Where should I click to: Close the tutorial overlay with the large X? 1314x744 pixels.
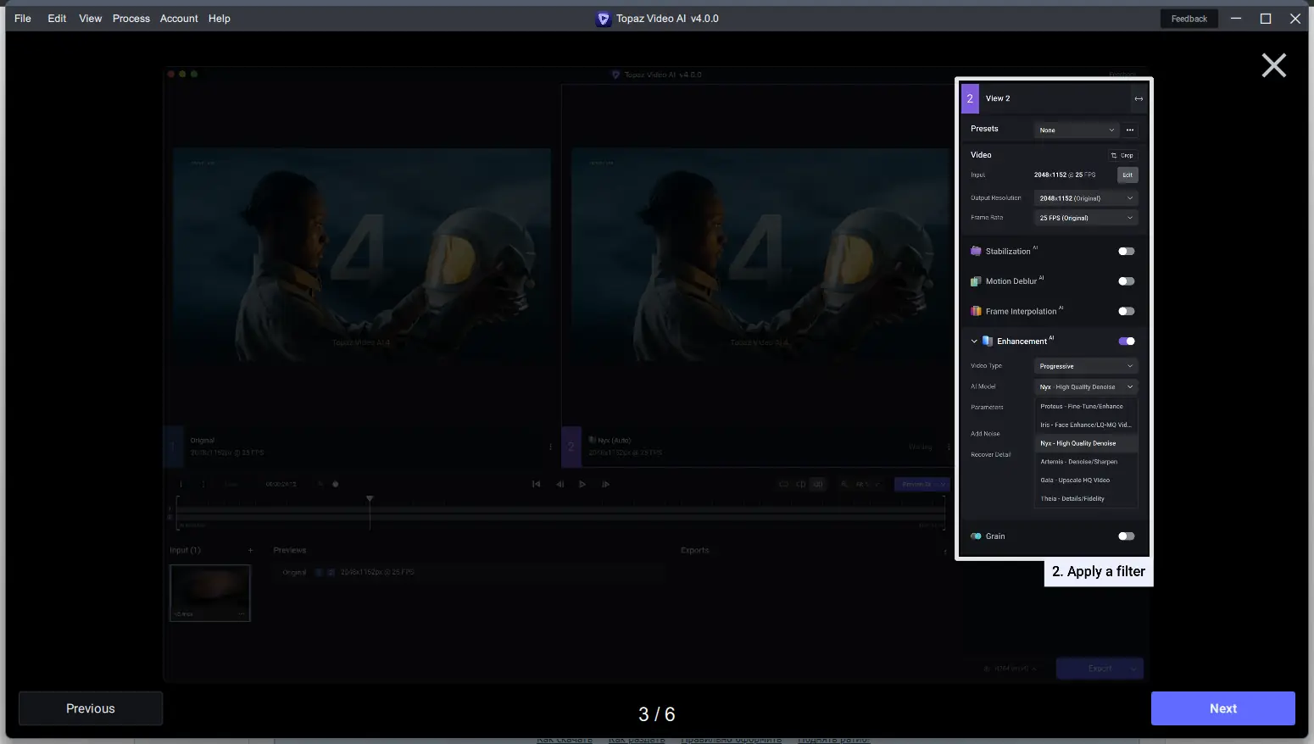[1273, 65]
